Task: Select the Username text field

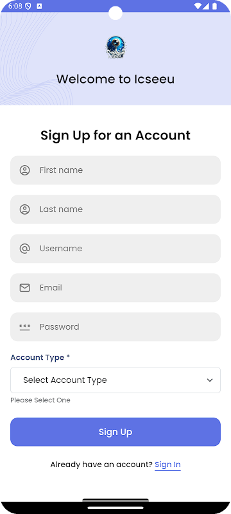Action: click(116, 249)
